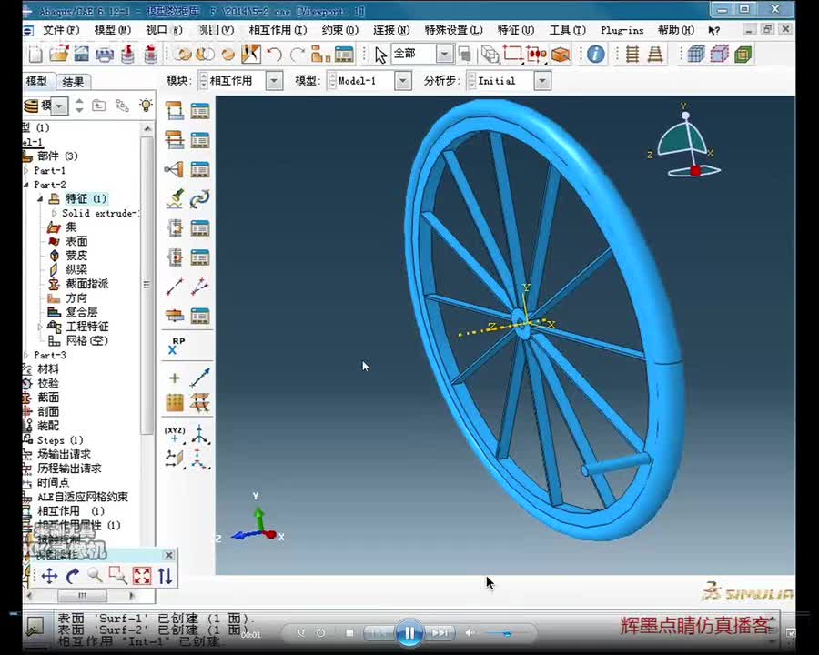Open the analysis step Initial dropdown

click(x=542, y=81)
